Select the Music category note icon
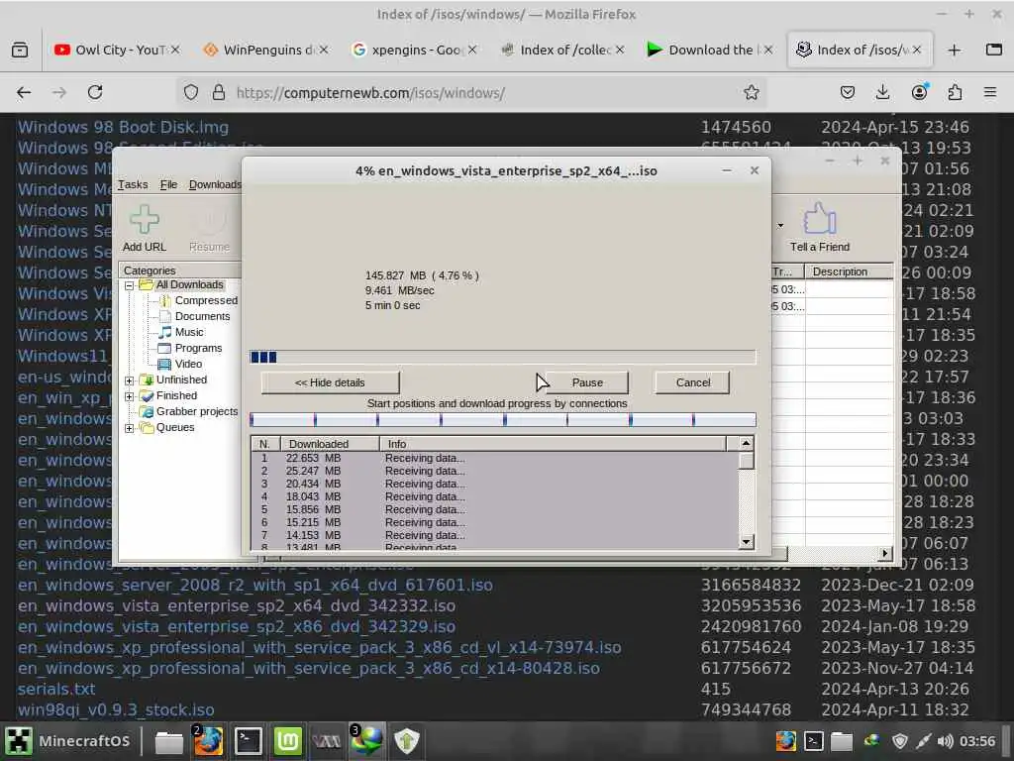Viewport: 1014px width, 761px height. click(164, 332)
